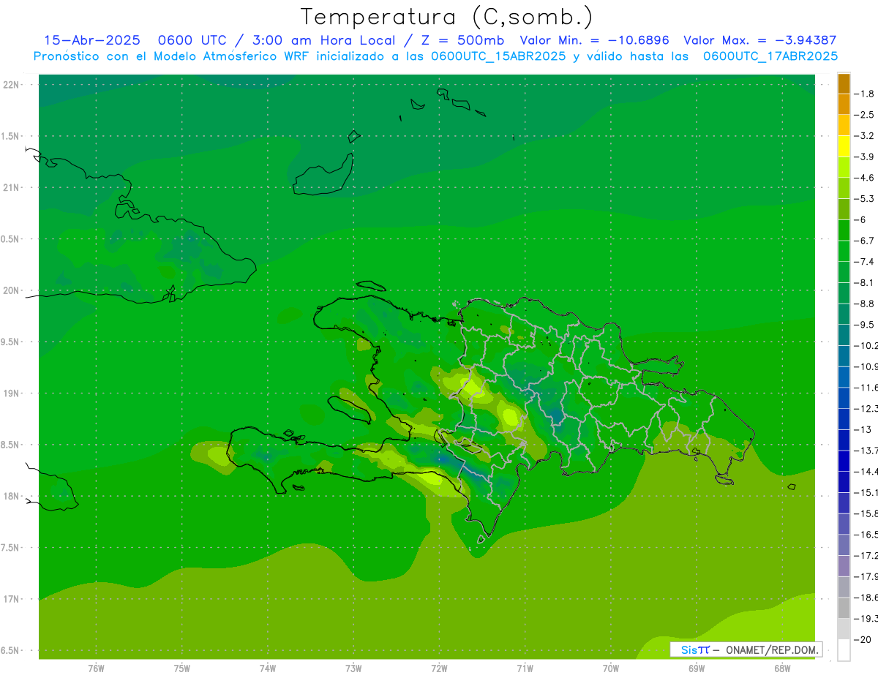Click the '19N' latitude label
The width and height of the screenshot is (878, 678).
point(12,393)
